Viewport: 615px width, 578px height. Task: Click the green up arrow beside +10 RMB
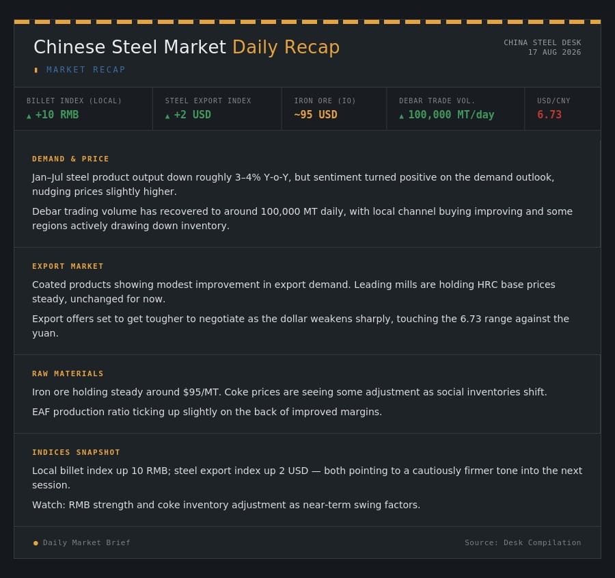[x=29, y=116]
